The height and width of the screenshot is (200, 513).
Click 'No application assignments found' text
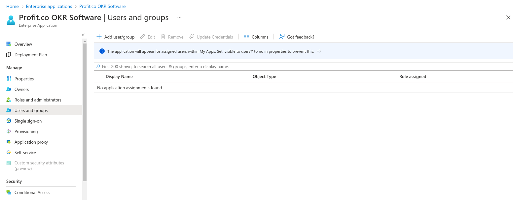(129, 88)
